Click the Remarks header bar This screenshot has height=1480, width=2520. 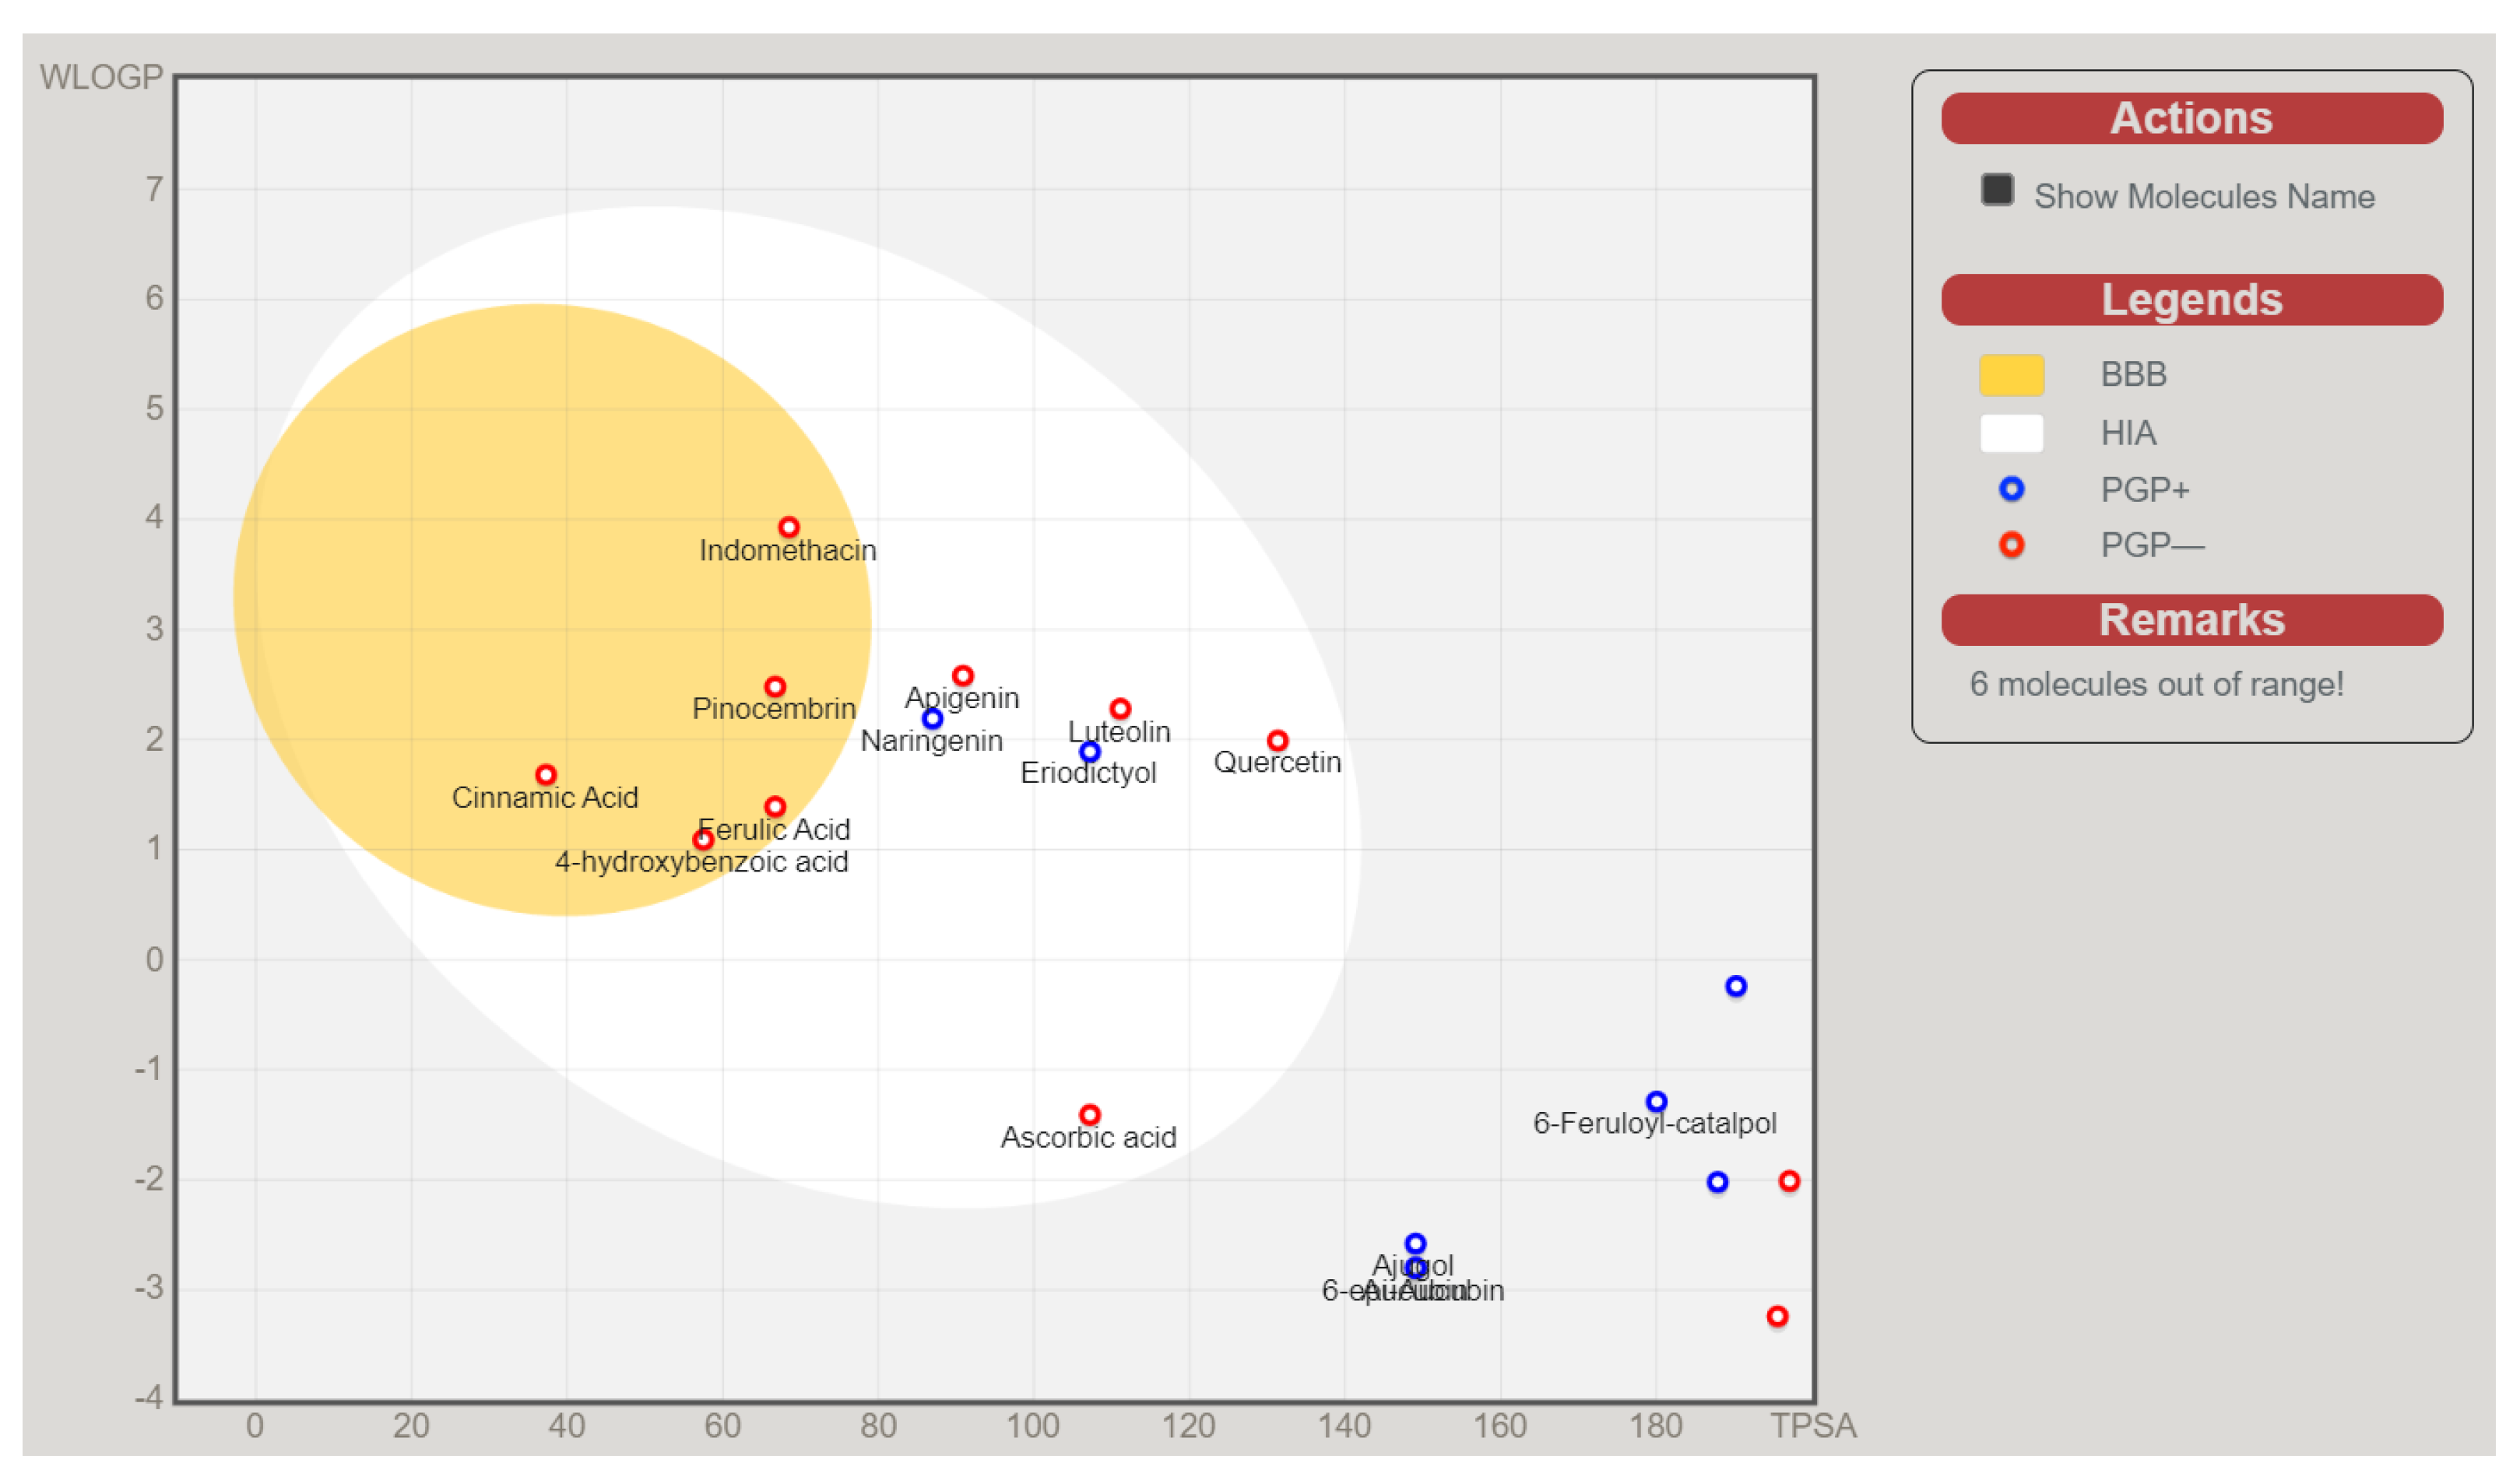coord(2191,619)
